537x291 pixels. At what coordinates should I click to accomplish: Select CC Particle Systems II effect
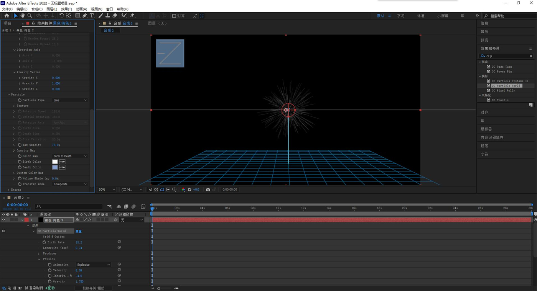[x=510, y=81]
